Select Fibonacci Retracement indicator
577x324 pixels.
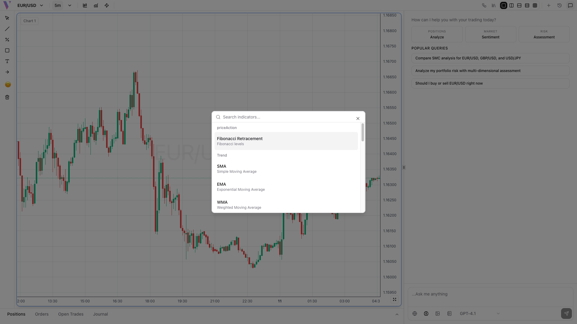point(286,141)
